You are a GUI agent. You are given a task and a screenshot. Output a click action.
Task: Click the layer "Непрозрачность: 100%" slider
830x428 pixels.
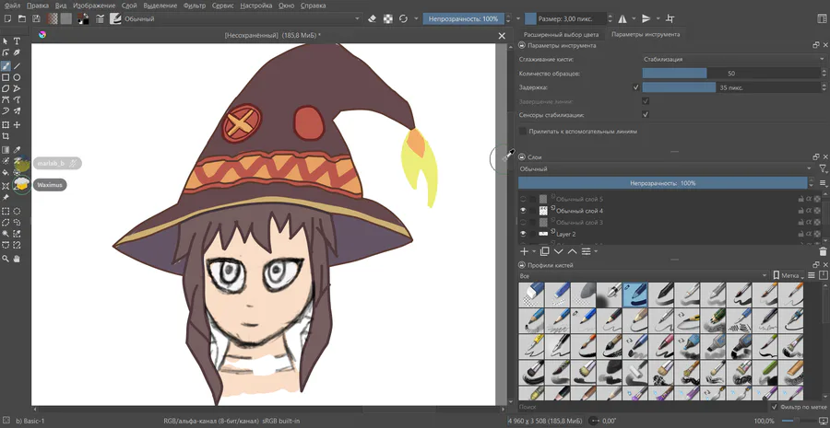(x=662, y=183)
